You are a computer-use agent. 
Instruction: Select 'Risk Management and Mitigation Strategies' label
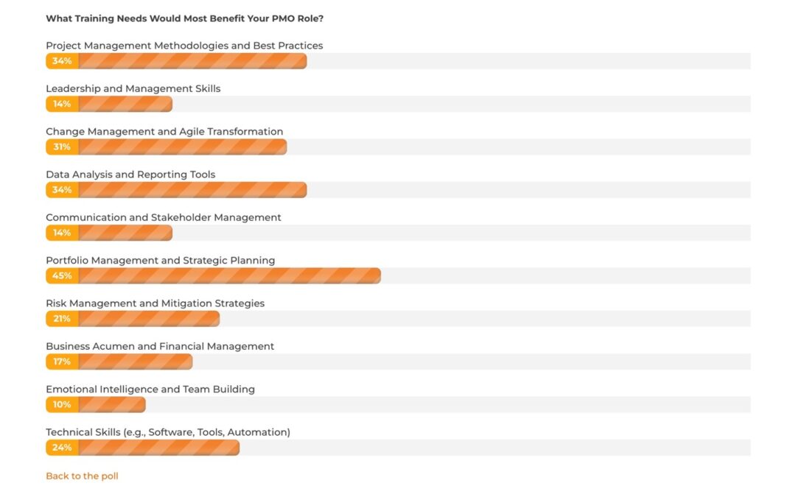155,303
